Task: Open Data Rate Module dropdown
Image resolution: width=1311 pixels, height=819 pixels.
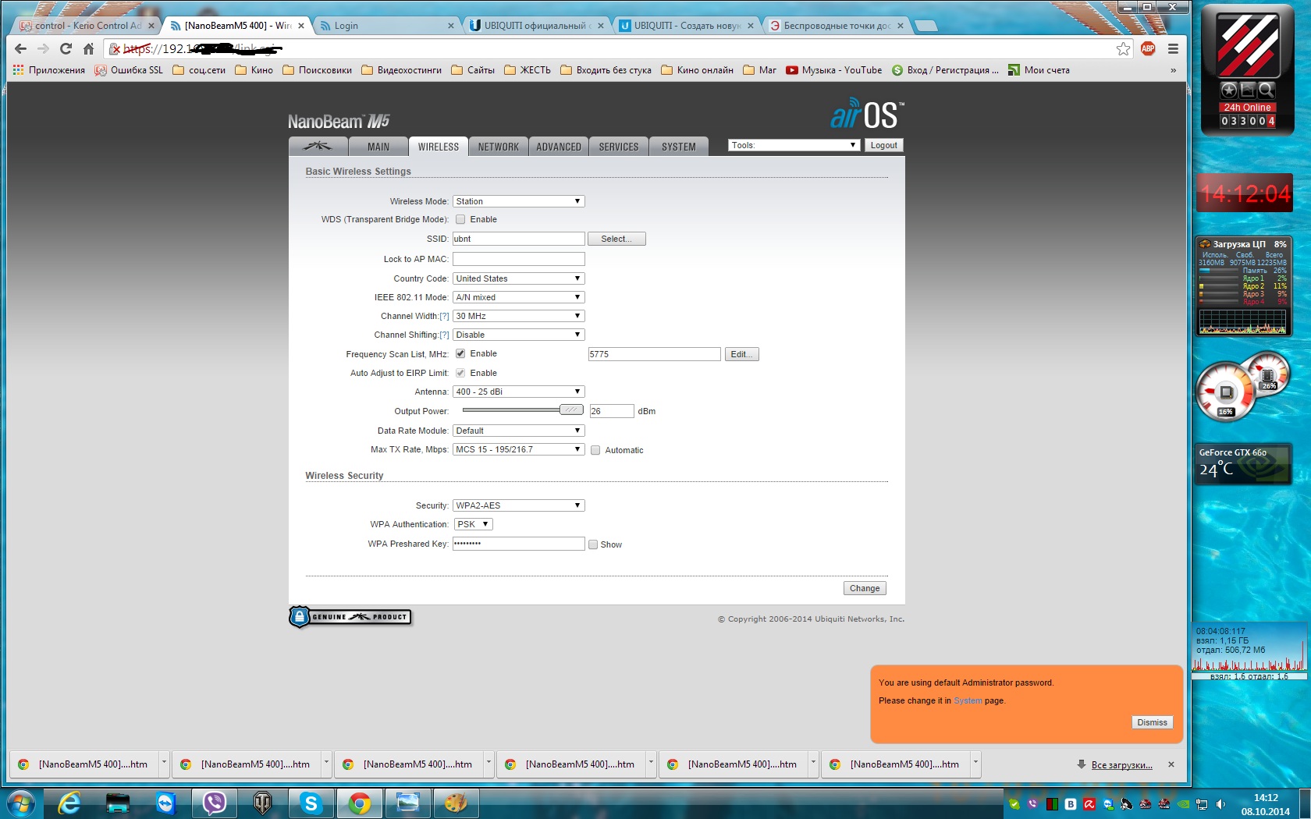Action: [x=518, y=431]
